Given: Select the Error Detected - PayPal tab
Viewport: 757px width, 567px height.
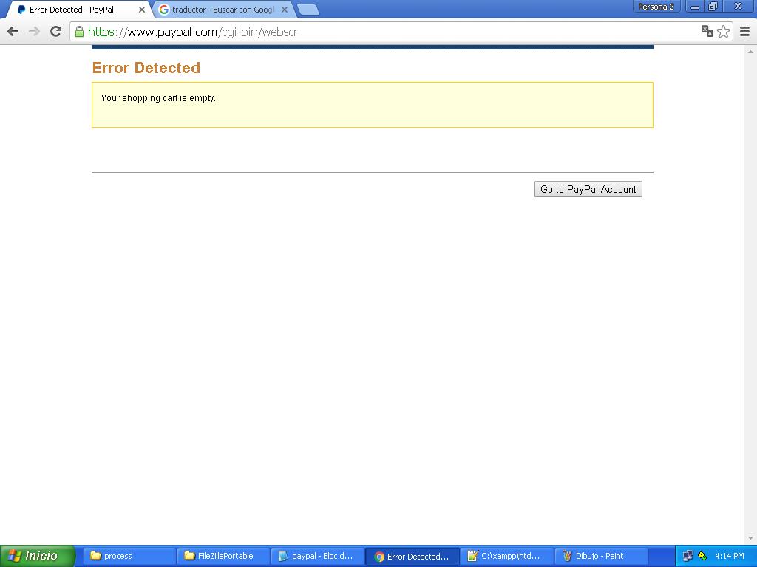Looking at the screenshot, I should tap(80, 10).
